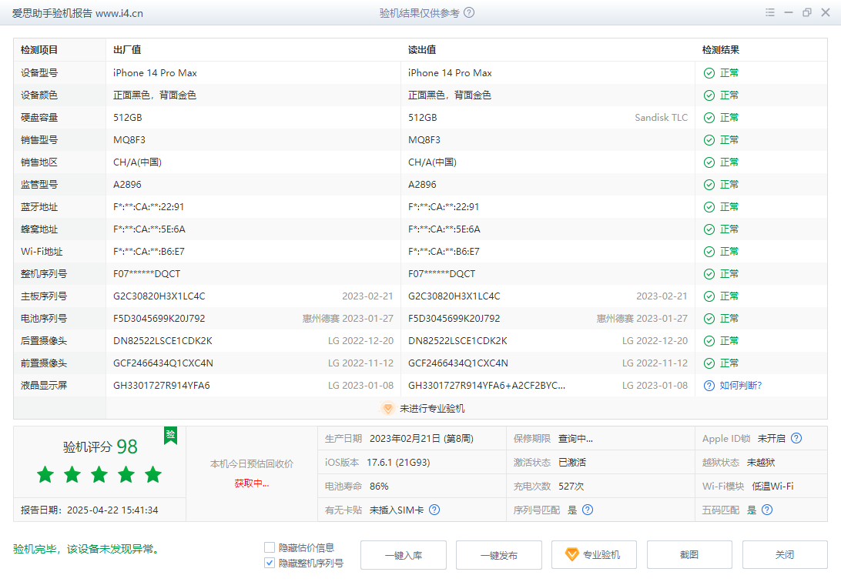The height and width of the screenshot is (582, 841).
Task: Click the green check icon in 设备型号 row
Action: coord(709,73)
